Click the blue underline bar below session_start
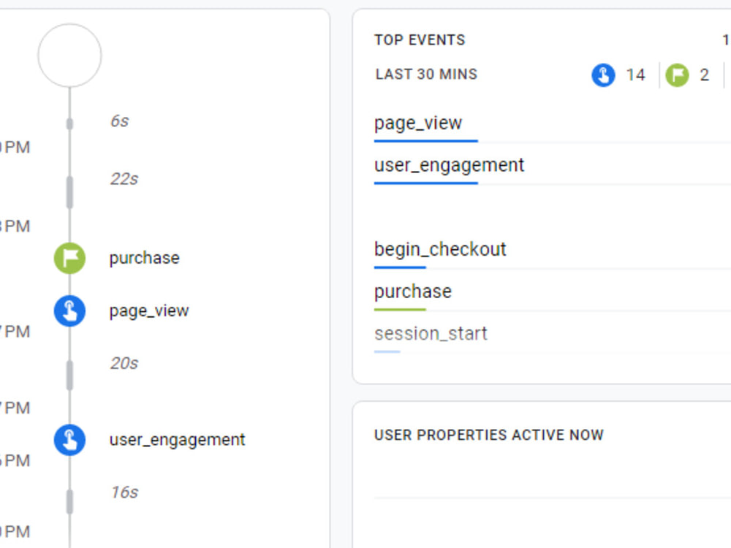Viewport: 731px width, 548px height. 387,350
